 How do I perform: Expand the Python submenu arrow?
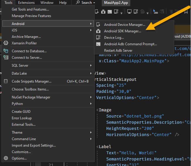coord(91,103)
